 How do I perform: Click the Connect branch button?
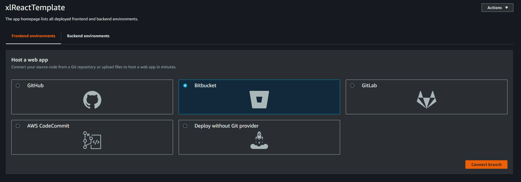point(486,164)
